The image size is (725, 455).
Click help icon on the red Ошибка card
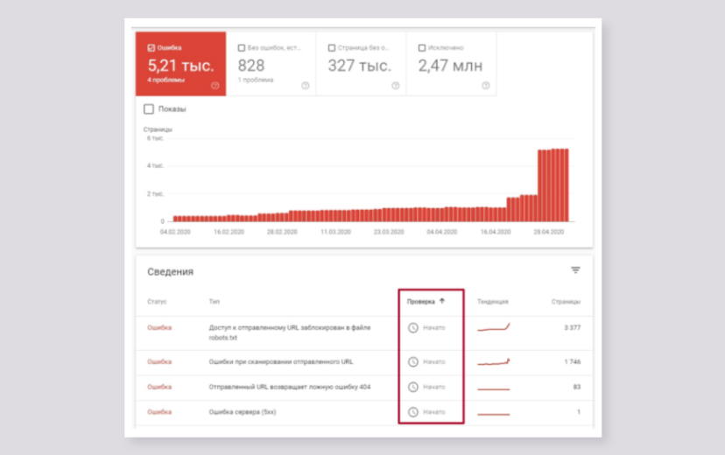(x=215, y=86)
